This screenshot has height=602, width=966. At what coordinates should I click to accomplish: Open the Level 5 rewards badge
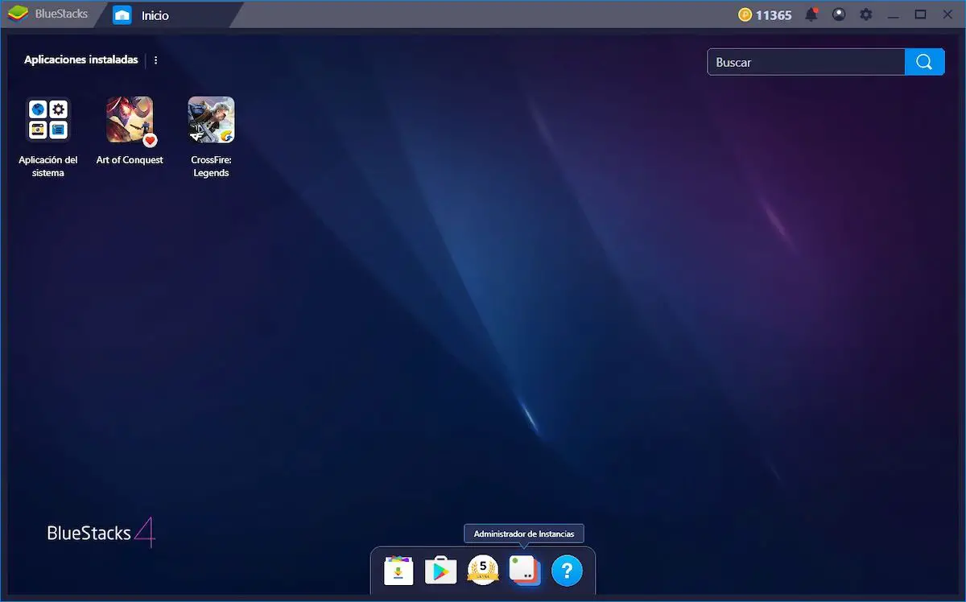[483, 571]
